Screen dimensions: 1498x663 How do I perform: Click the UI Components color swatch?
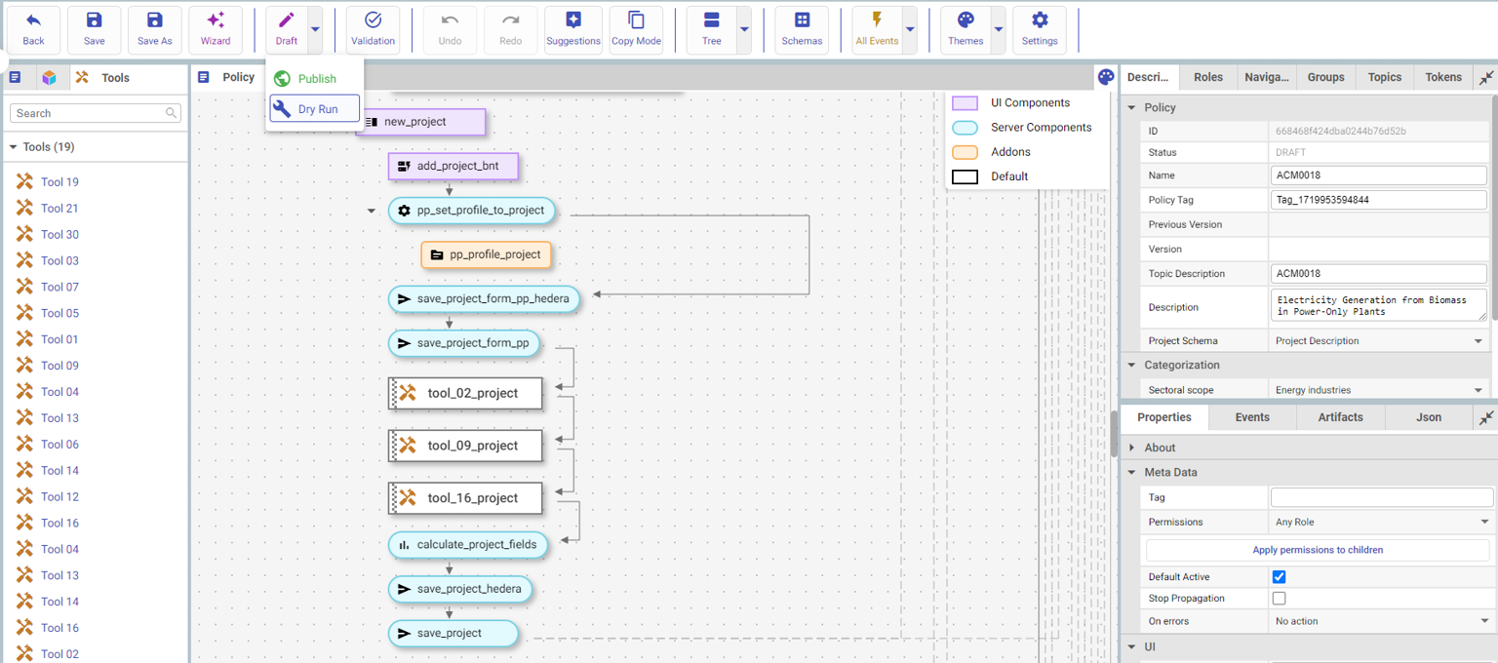tap(965, 103)
